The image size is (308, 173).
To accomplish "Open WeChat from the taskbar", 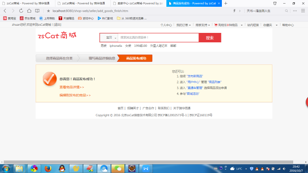I will 118,168.
